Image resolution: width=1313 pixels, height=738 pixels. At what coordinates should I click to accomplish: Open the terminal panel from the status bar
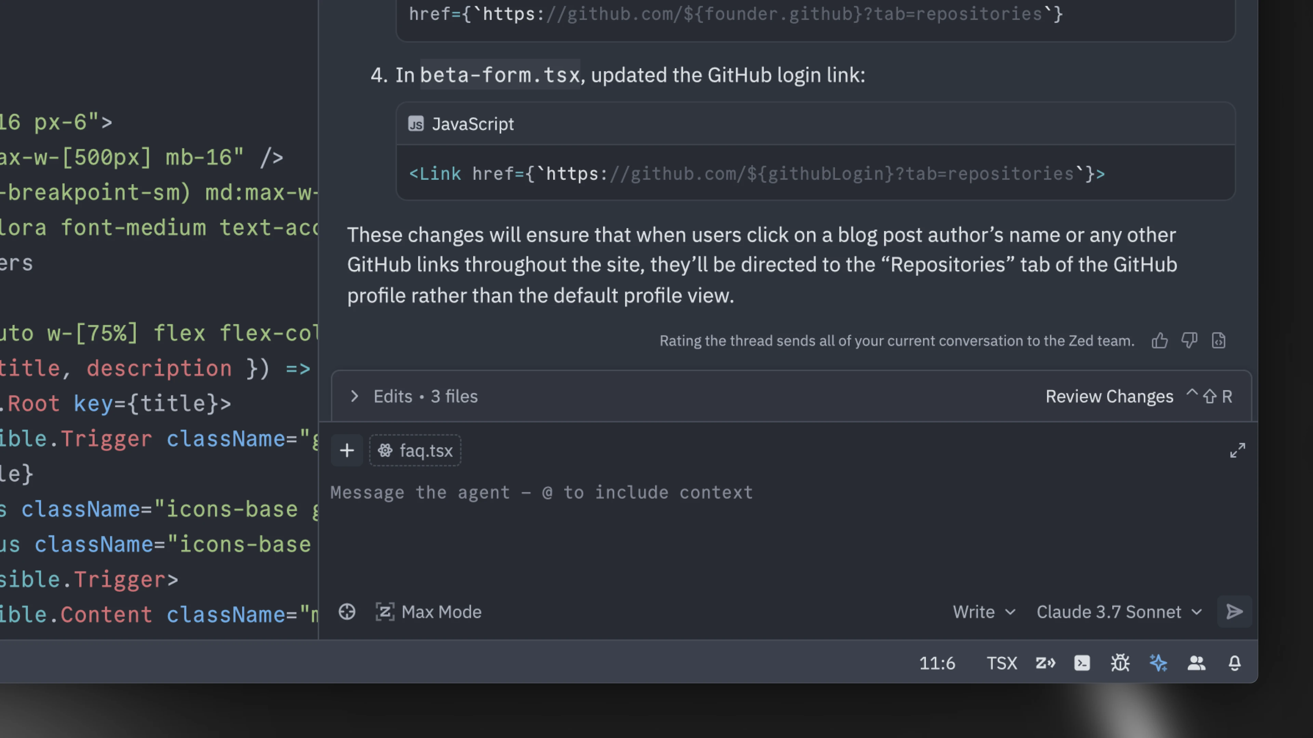[x=1082, y=663]
